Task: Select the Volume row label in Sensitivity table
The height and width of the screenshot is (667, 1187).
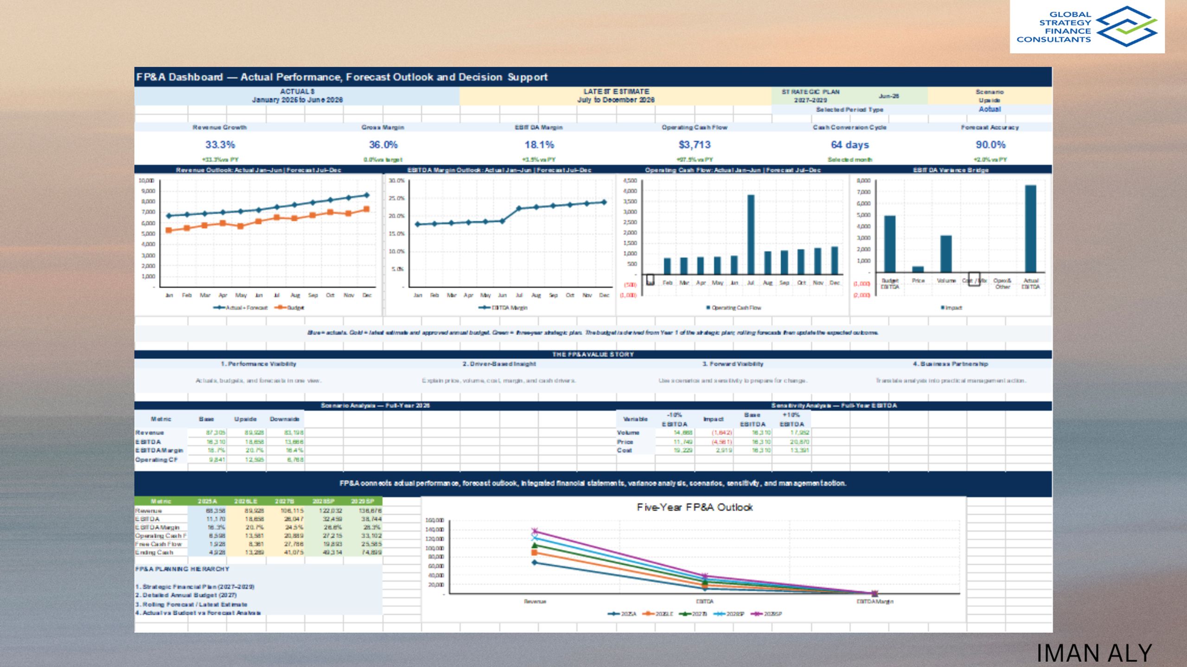Action: click(x=628, y=433)
